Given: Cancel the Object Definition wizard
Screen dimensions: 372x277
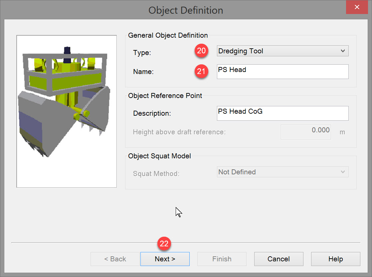Looking at the screenshot, I should pyautogui.click(x=279, y=259).
